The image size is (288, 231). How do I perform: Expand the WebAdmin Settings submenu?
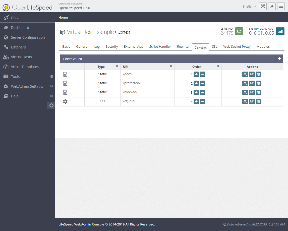point(52,86)
